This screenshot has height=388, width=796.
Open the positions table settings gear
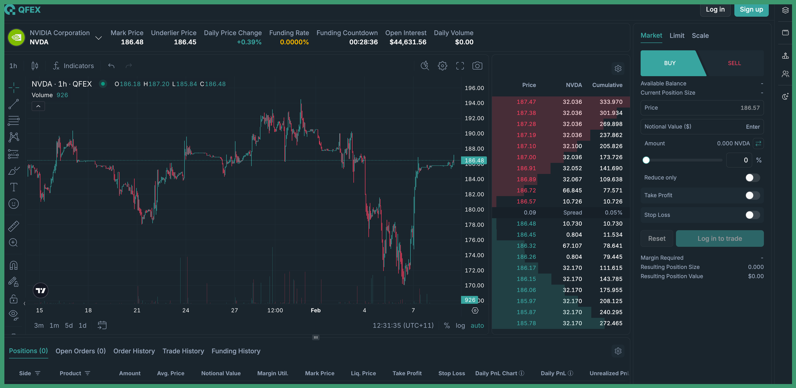coord(618,351)
